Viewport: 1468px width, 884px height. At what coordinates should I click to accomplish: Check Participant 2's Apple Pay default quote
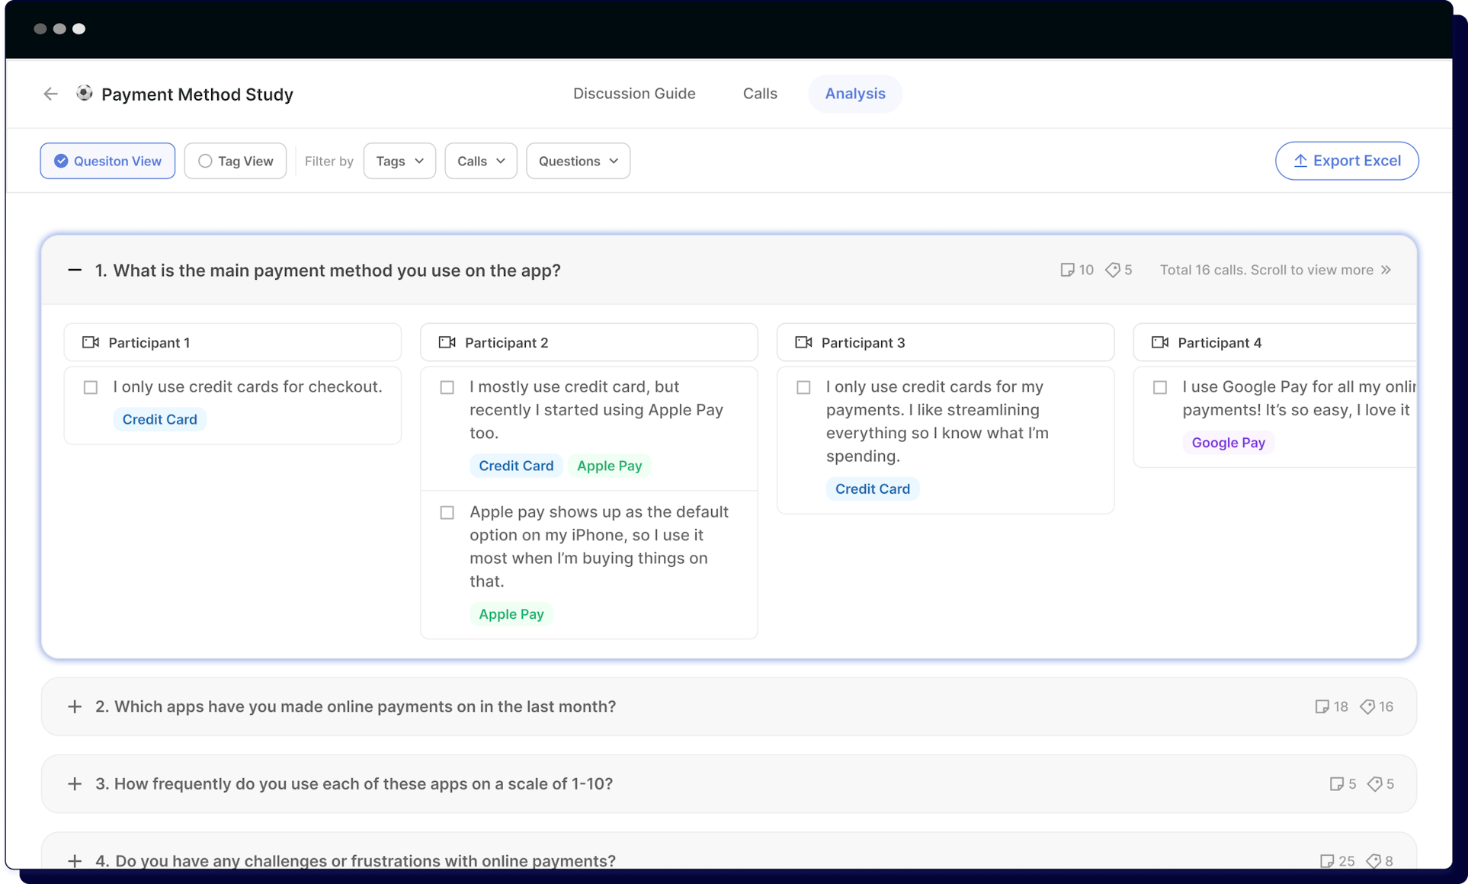pyautogui.click(x=447, y=512)
